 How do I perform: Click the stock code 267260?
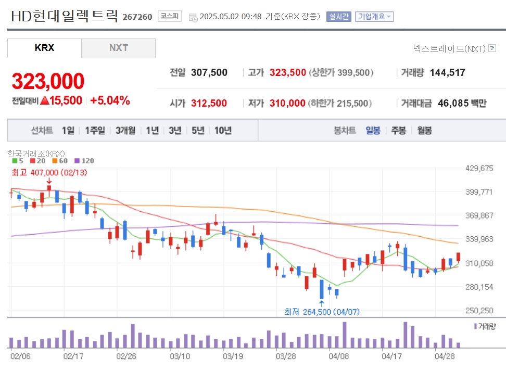[137, 17]
